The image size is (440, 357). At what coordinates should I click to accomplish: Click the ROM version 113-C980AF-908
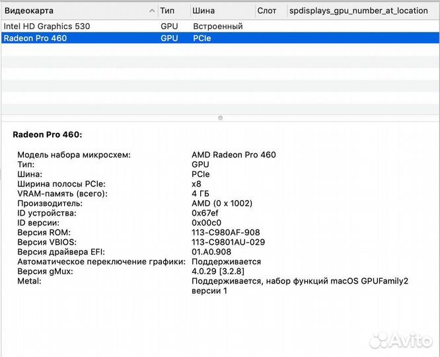point(225,232)
